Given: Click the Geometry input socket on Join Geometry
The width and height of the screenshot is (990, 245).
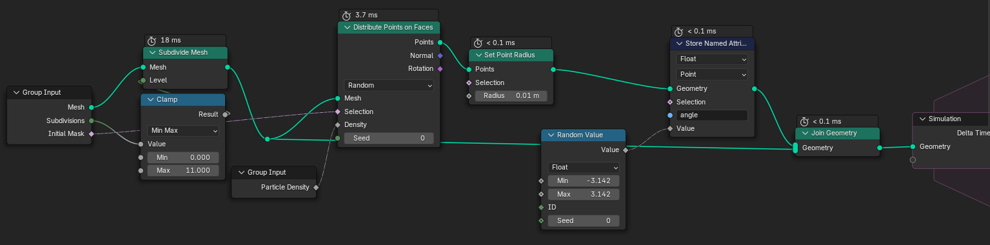Looking at the screenshot, I should [x=795, y=148].
